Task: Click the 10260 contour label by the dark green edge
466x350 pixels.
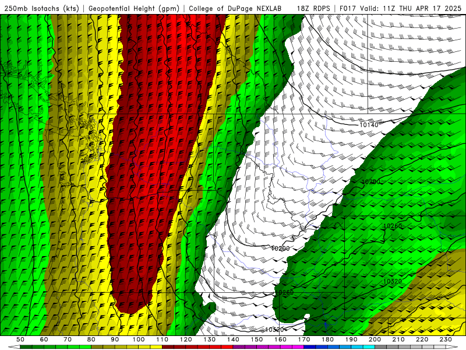Action: tap(284, 293)
